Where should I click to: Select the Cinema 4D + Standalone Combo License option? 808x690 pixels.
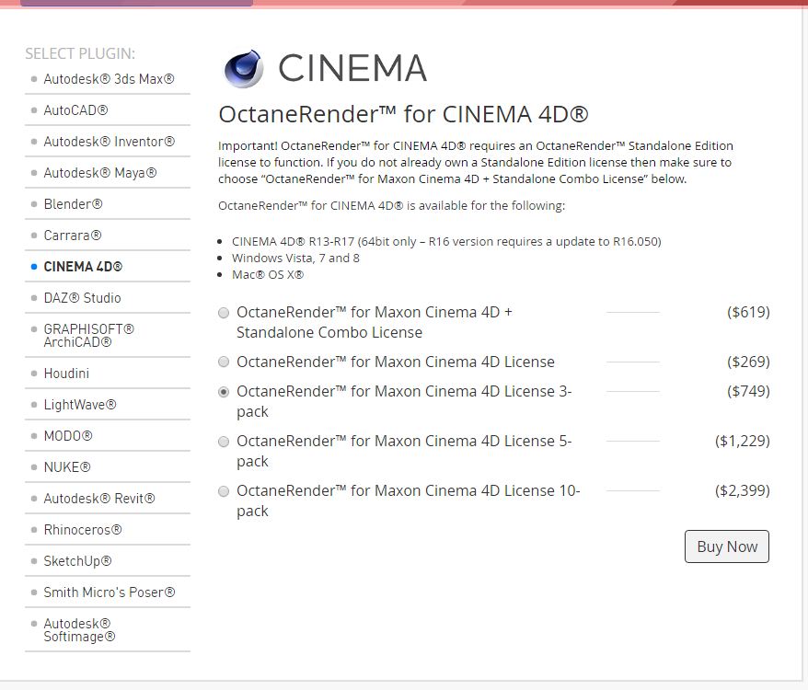point(224,313)
